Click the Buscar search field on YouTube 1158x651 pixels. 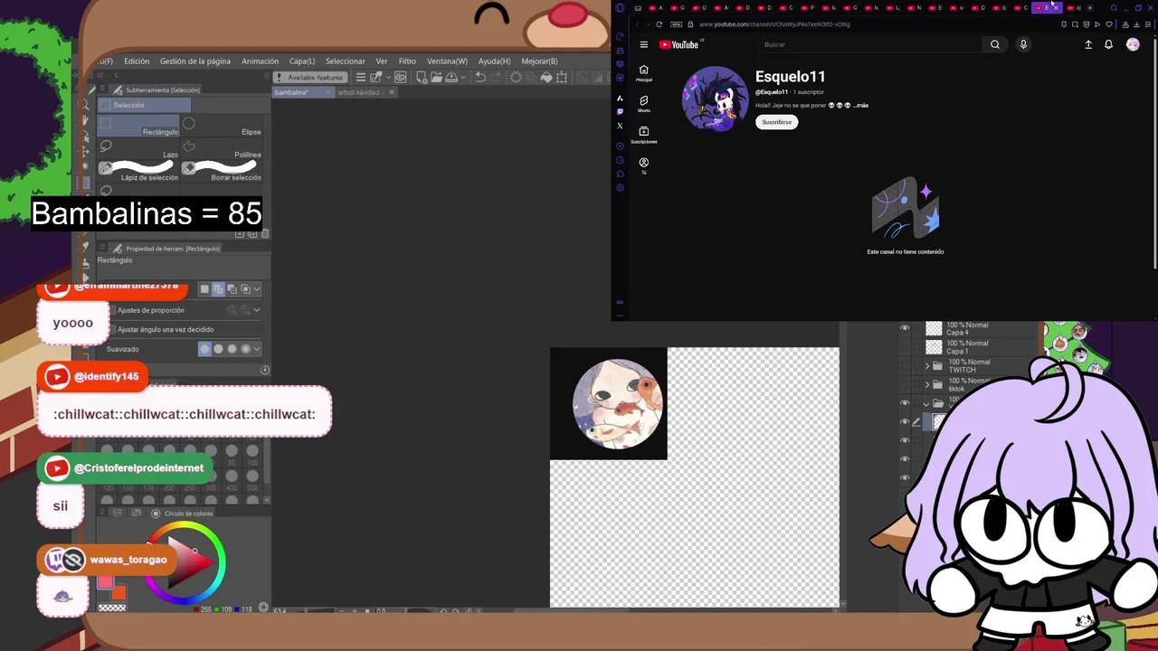pos(869,44)
